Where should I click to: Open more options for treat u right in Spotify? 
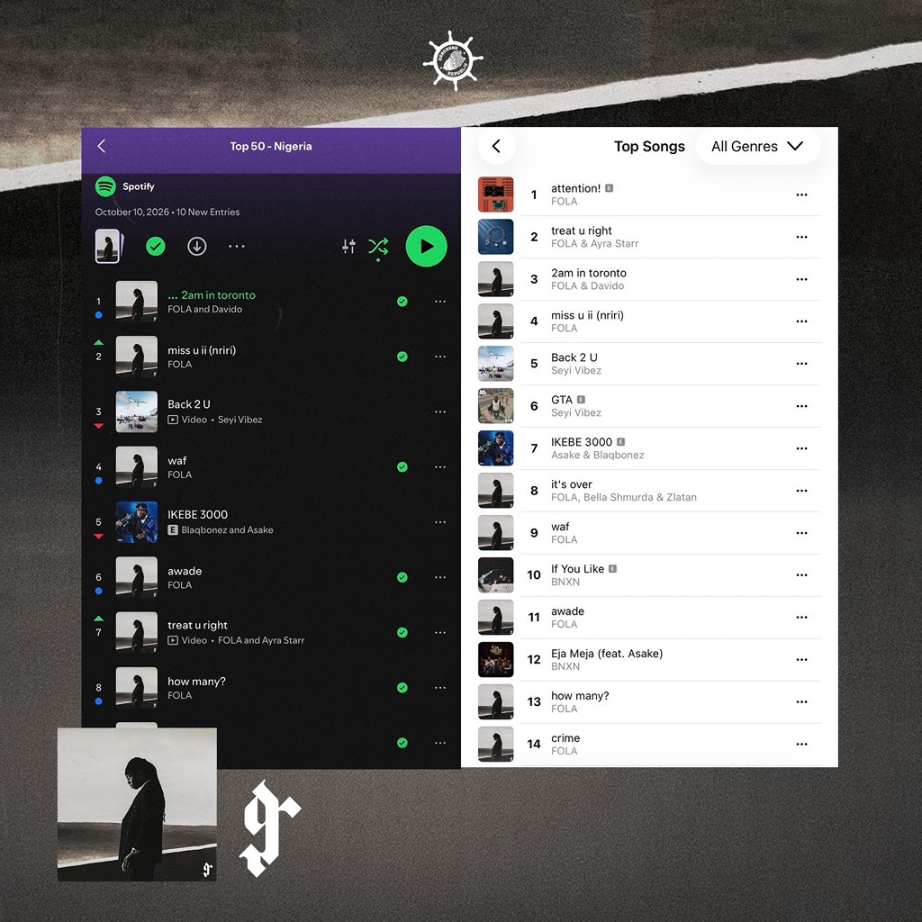click(440, 633)
